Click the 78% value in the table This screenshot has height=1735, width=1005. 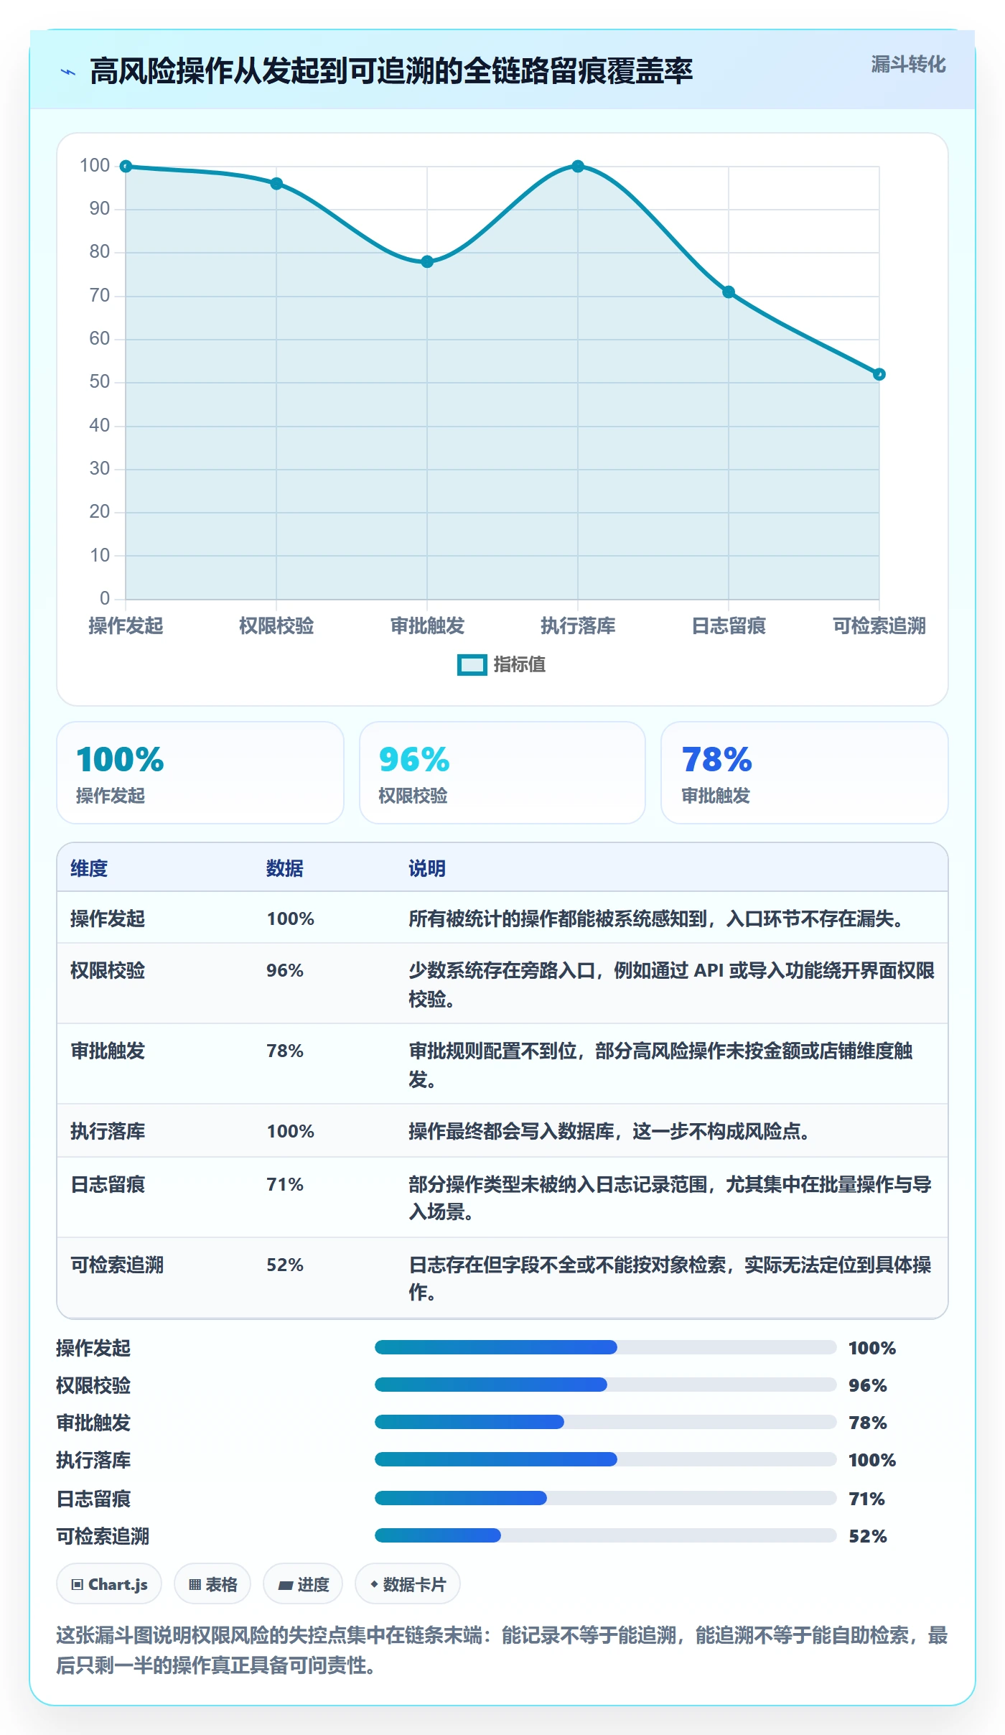tap(285, 1051)
